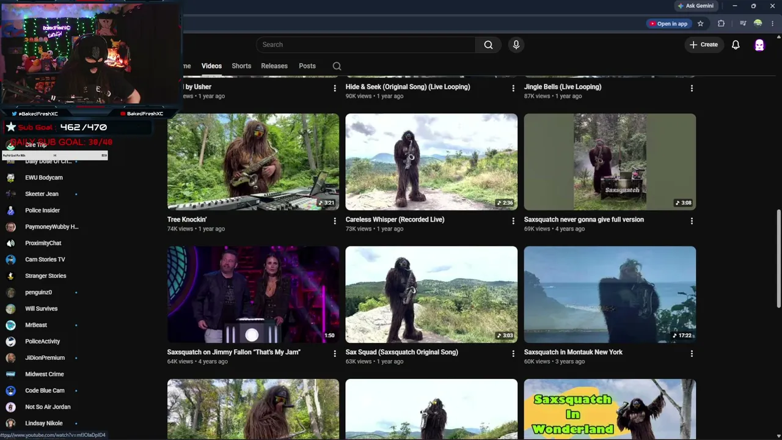This screenshot has width=782, height=440.
Task: Click the Open in app button
Action: tap(668, 24)
